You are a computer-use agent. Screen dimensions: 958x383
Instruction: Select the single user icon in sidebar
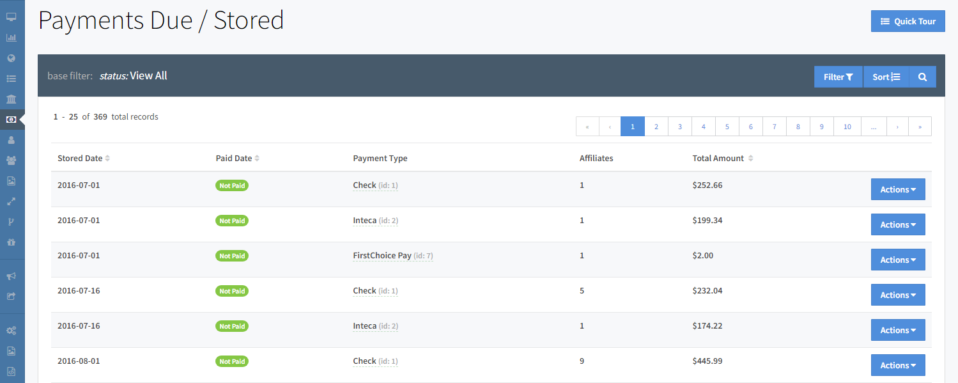[x=11, y=140]
